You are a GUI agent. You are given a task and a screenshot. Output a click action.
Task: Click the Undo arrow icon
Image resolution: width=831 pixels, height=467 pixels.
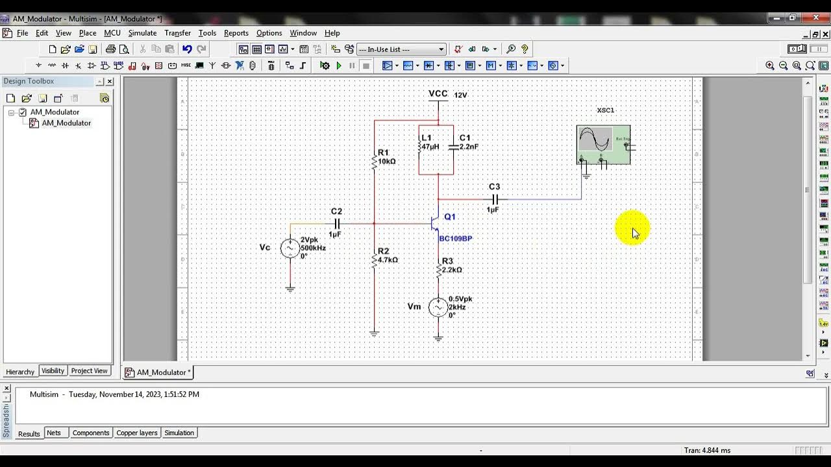pos(187,49)
